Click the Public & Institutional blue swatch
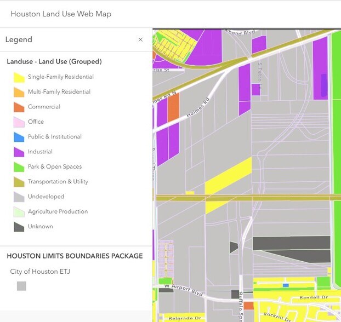Screen dimensions: 341x322 [19, 137]
